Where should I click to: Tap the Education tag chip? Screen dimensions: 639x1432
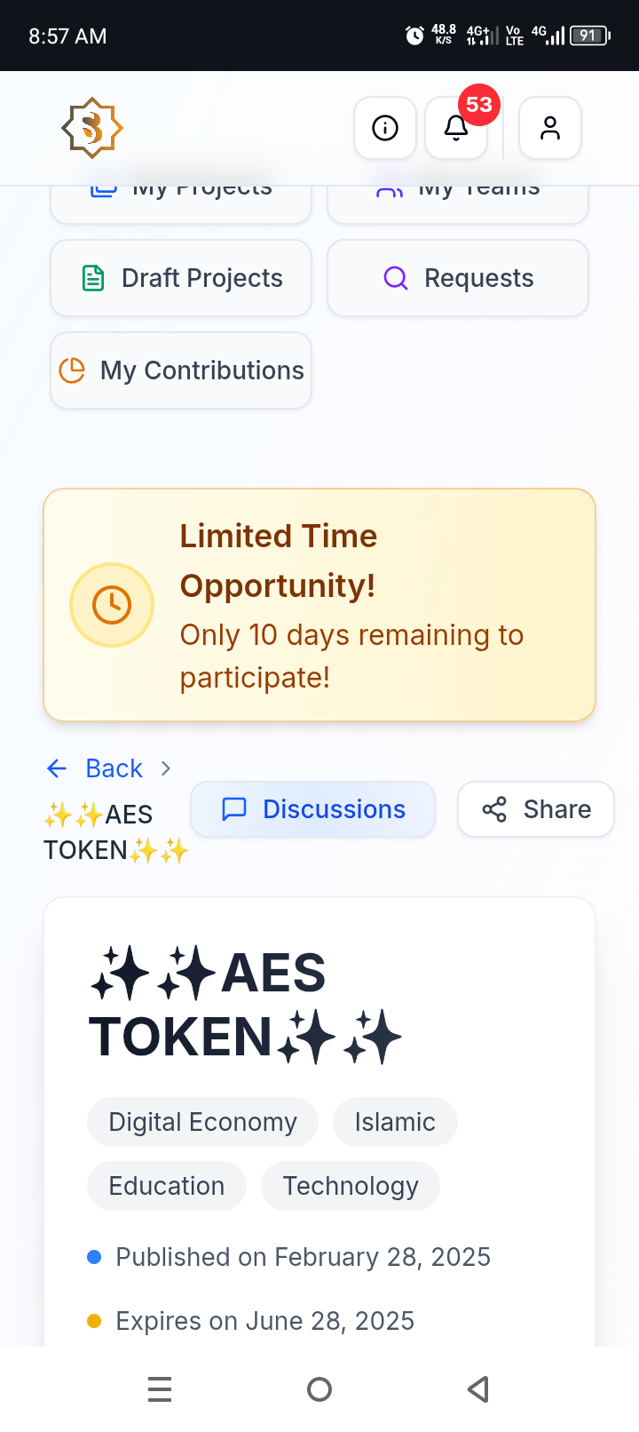166,1186
